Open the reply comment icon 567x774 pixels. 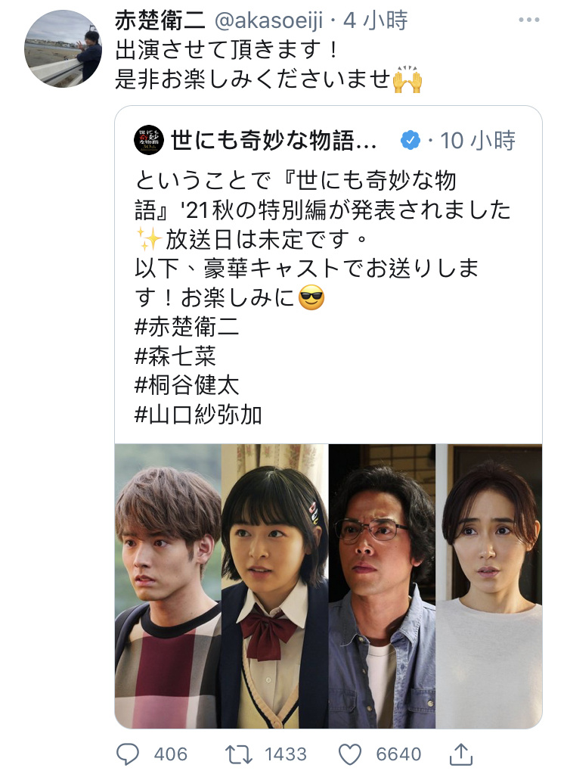click(x=128, y=754)
